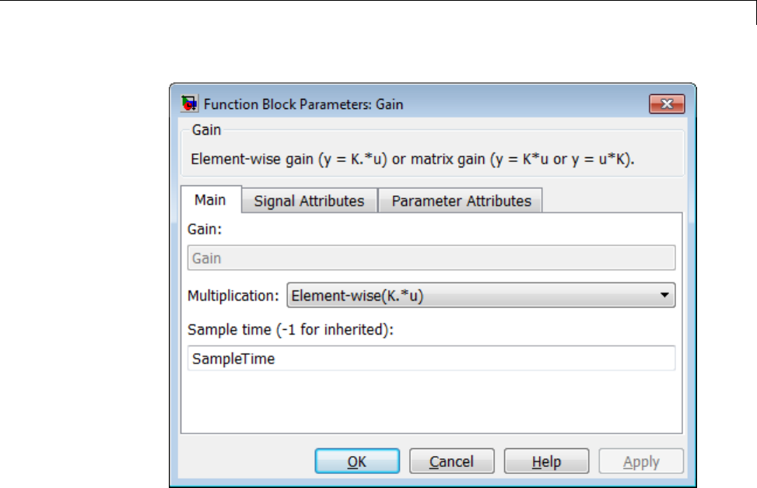Click the "Gain:" field label
The height and width of the screenshot is (488, 757).
(x=205, y=230)
